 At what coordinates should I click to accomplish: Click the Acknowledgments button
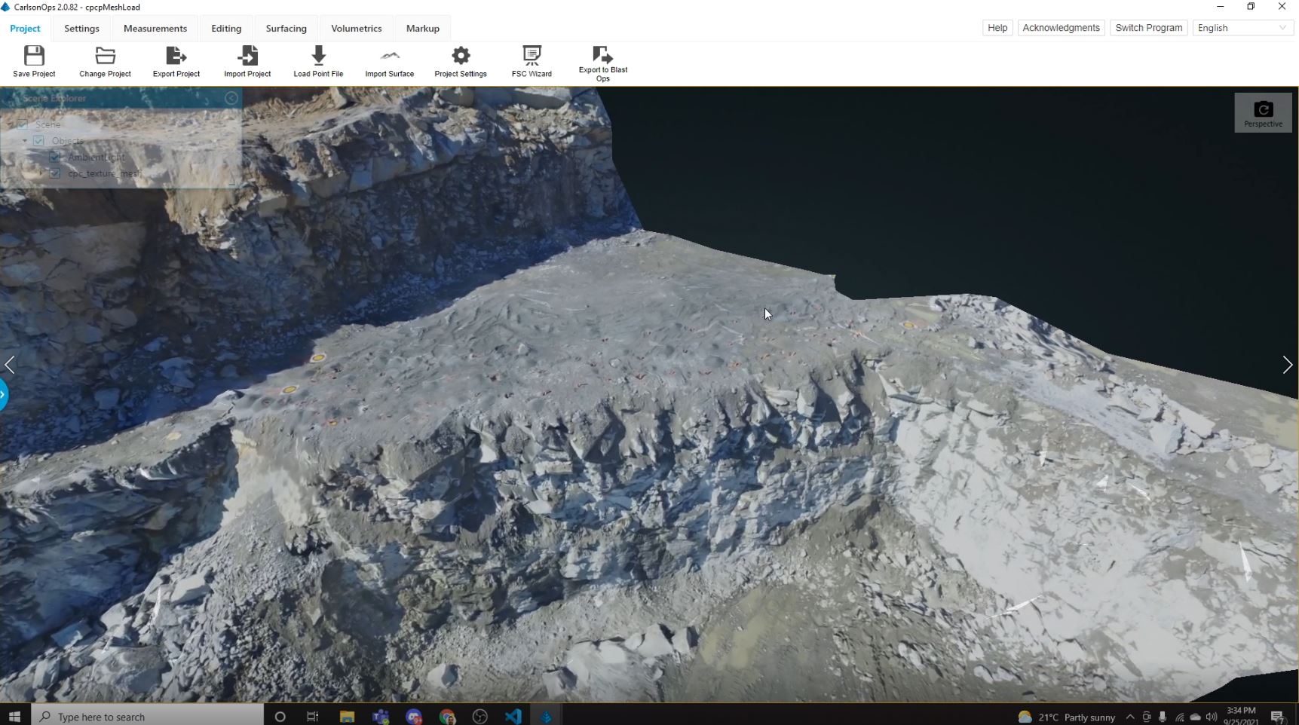[x=1061, y=28]
